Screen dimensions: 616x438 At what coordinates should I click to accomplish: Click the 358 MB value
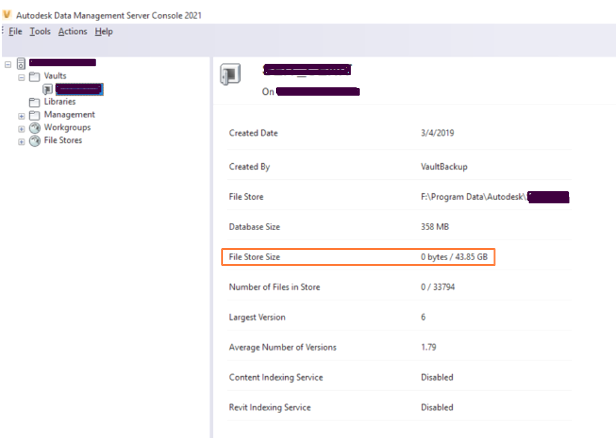coord(435,227)
